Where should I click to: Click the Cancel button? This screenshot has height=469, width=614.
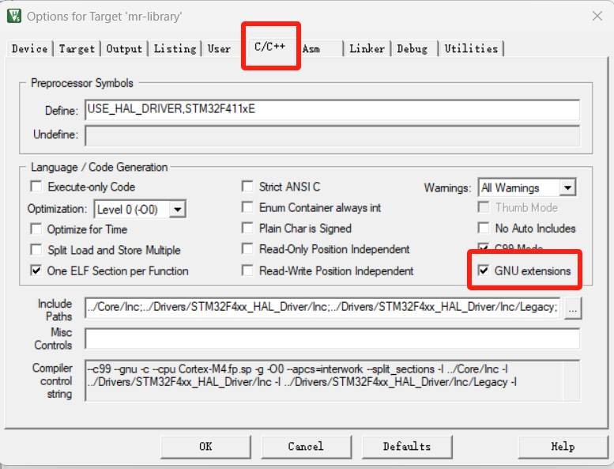coord(306,447)
